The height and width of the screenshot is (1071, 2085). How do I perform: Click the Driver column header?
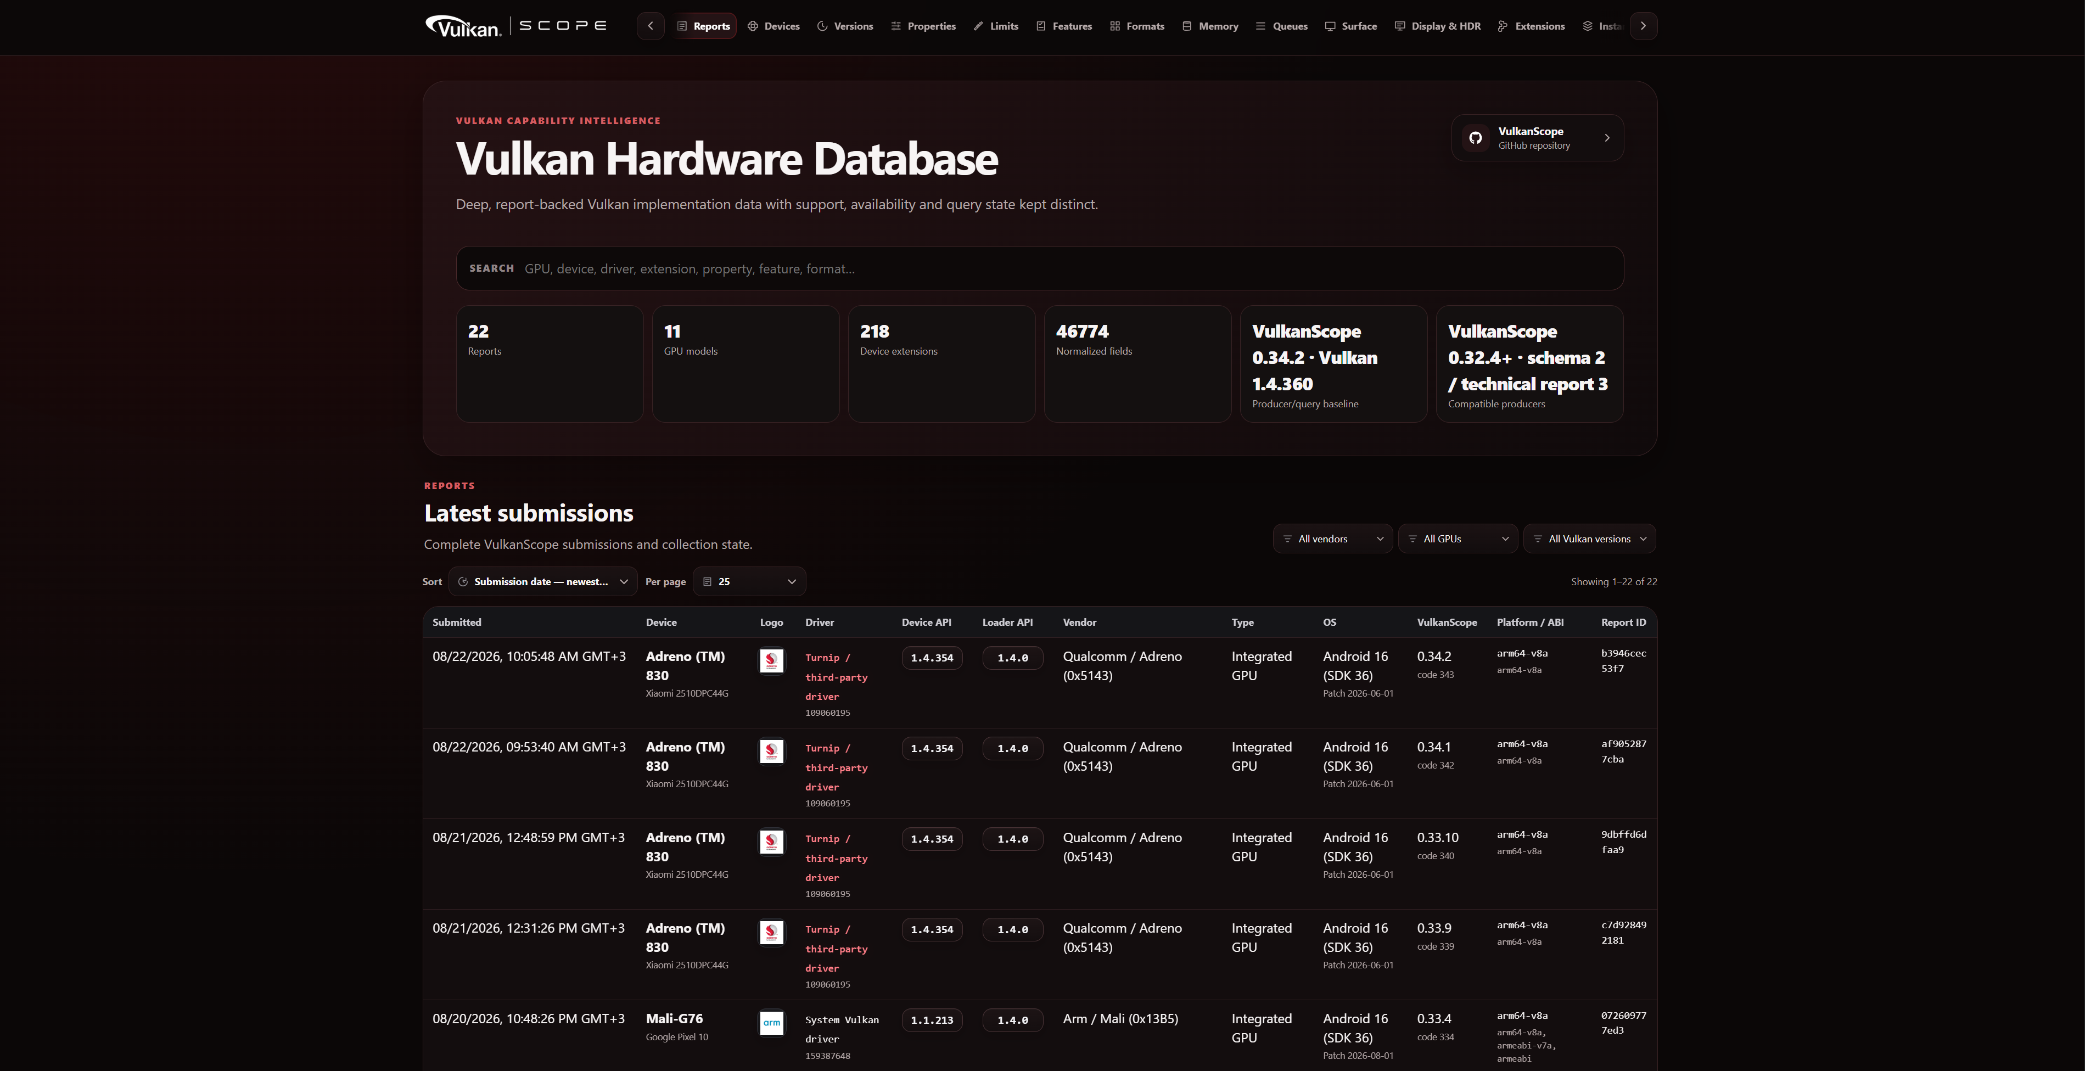coord(819,622)
